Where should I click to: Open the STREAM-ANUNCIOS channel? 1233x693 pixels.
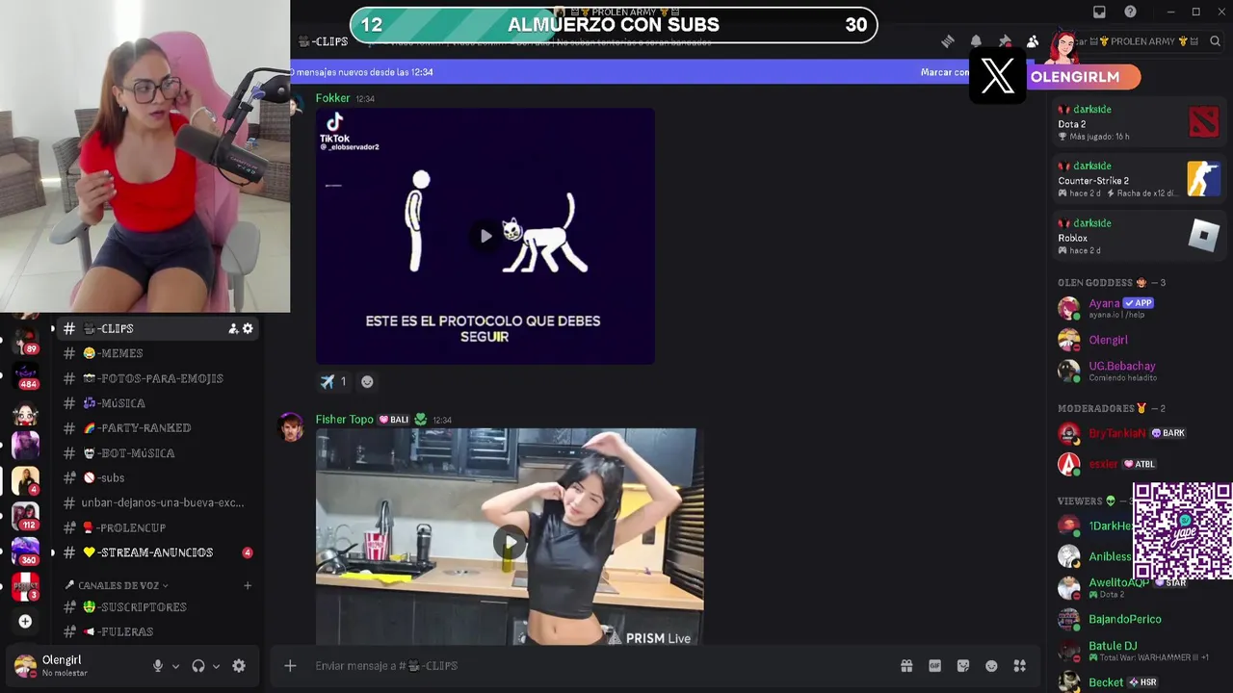click(x=157, y=552)
